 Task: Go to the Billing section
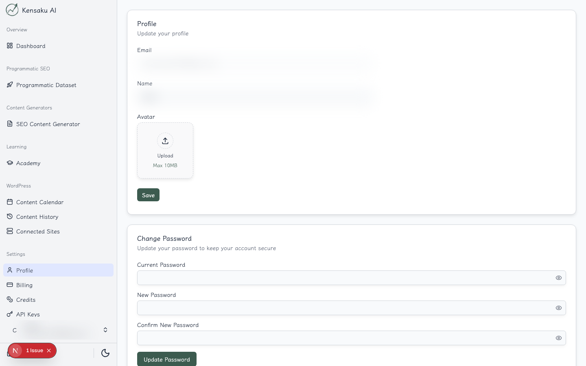[x=24, y=285]
